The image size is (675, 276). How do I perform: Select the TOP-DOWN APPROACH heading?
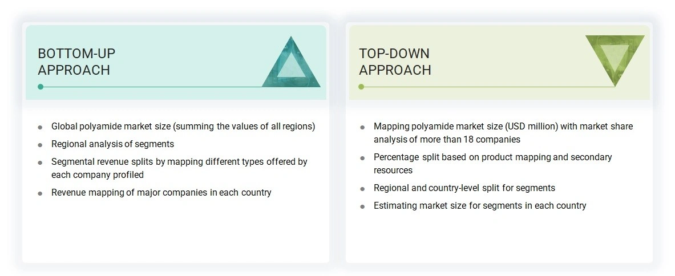point(395,62)
